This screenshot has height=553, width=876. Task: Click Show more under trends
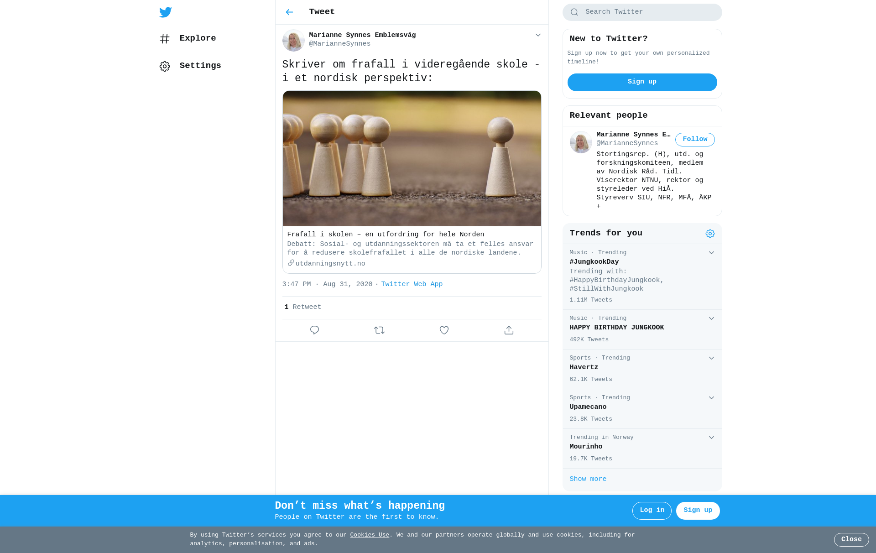588,479
